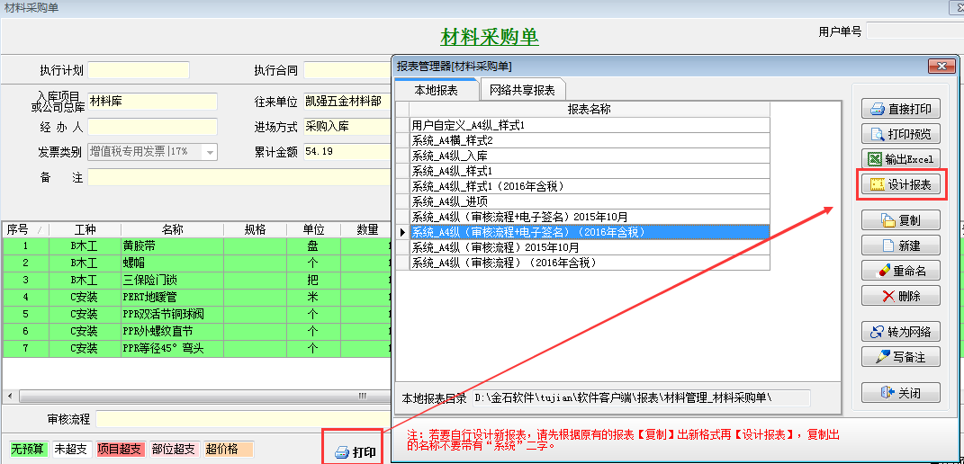Click the 直接打印 direct print button

coord(901,109)
